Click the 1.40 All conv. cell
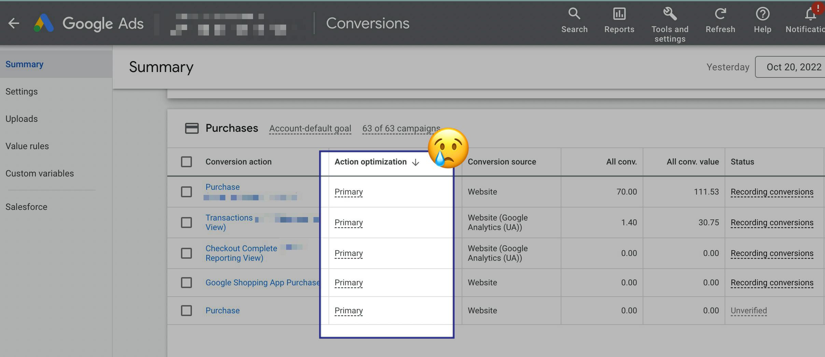The width and height of the screenshot is (825, 357). point(629,223)
